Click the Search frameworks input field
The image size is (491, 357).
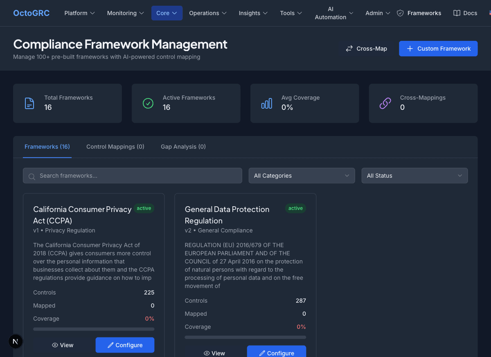tap(133, 176)
